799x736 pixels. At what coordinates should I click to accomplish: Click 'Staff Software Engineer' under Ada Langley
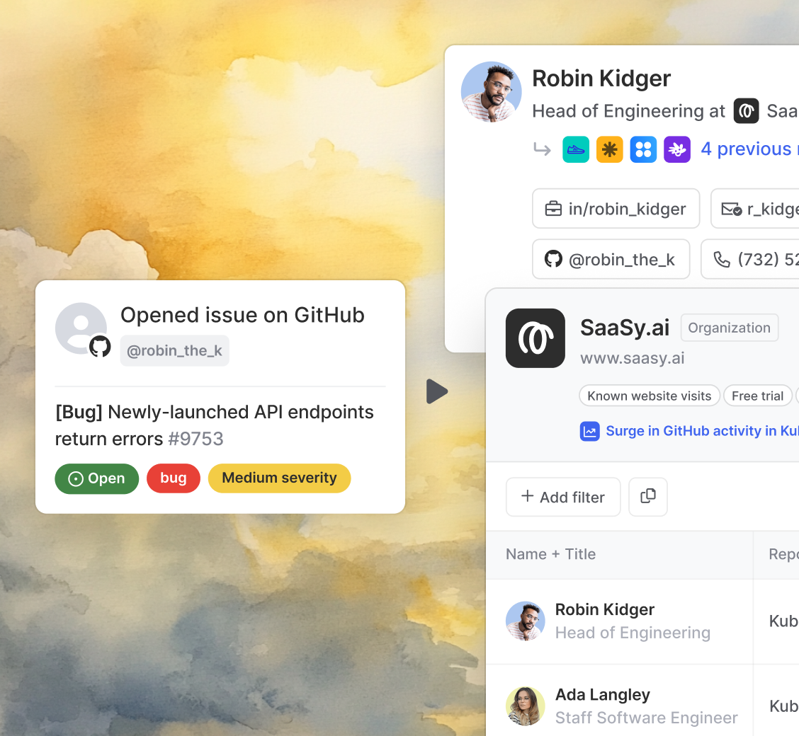point(646,718)
